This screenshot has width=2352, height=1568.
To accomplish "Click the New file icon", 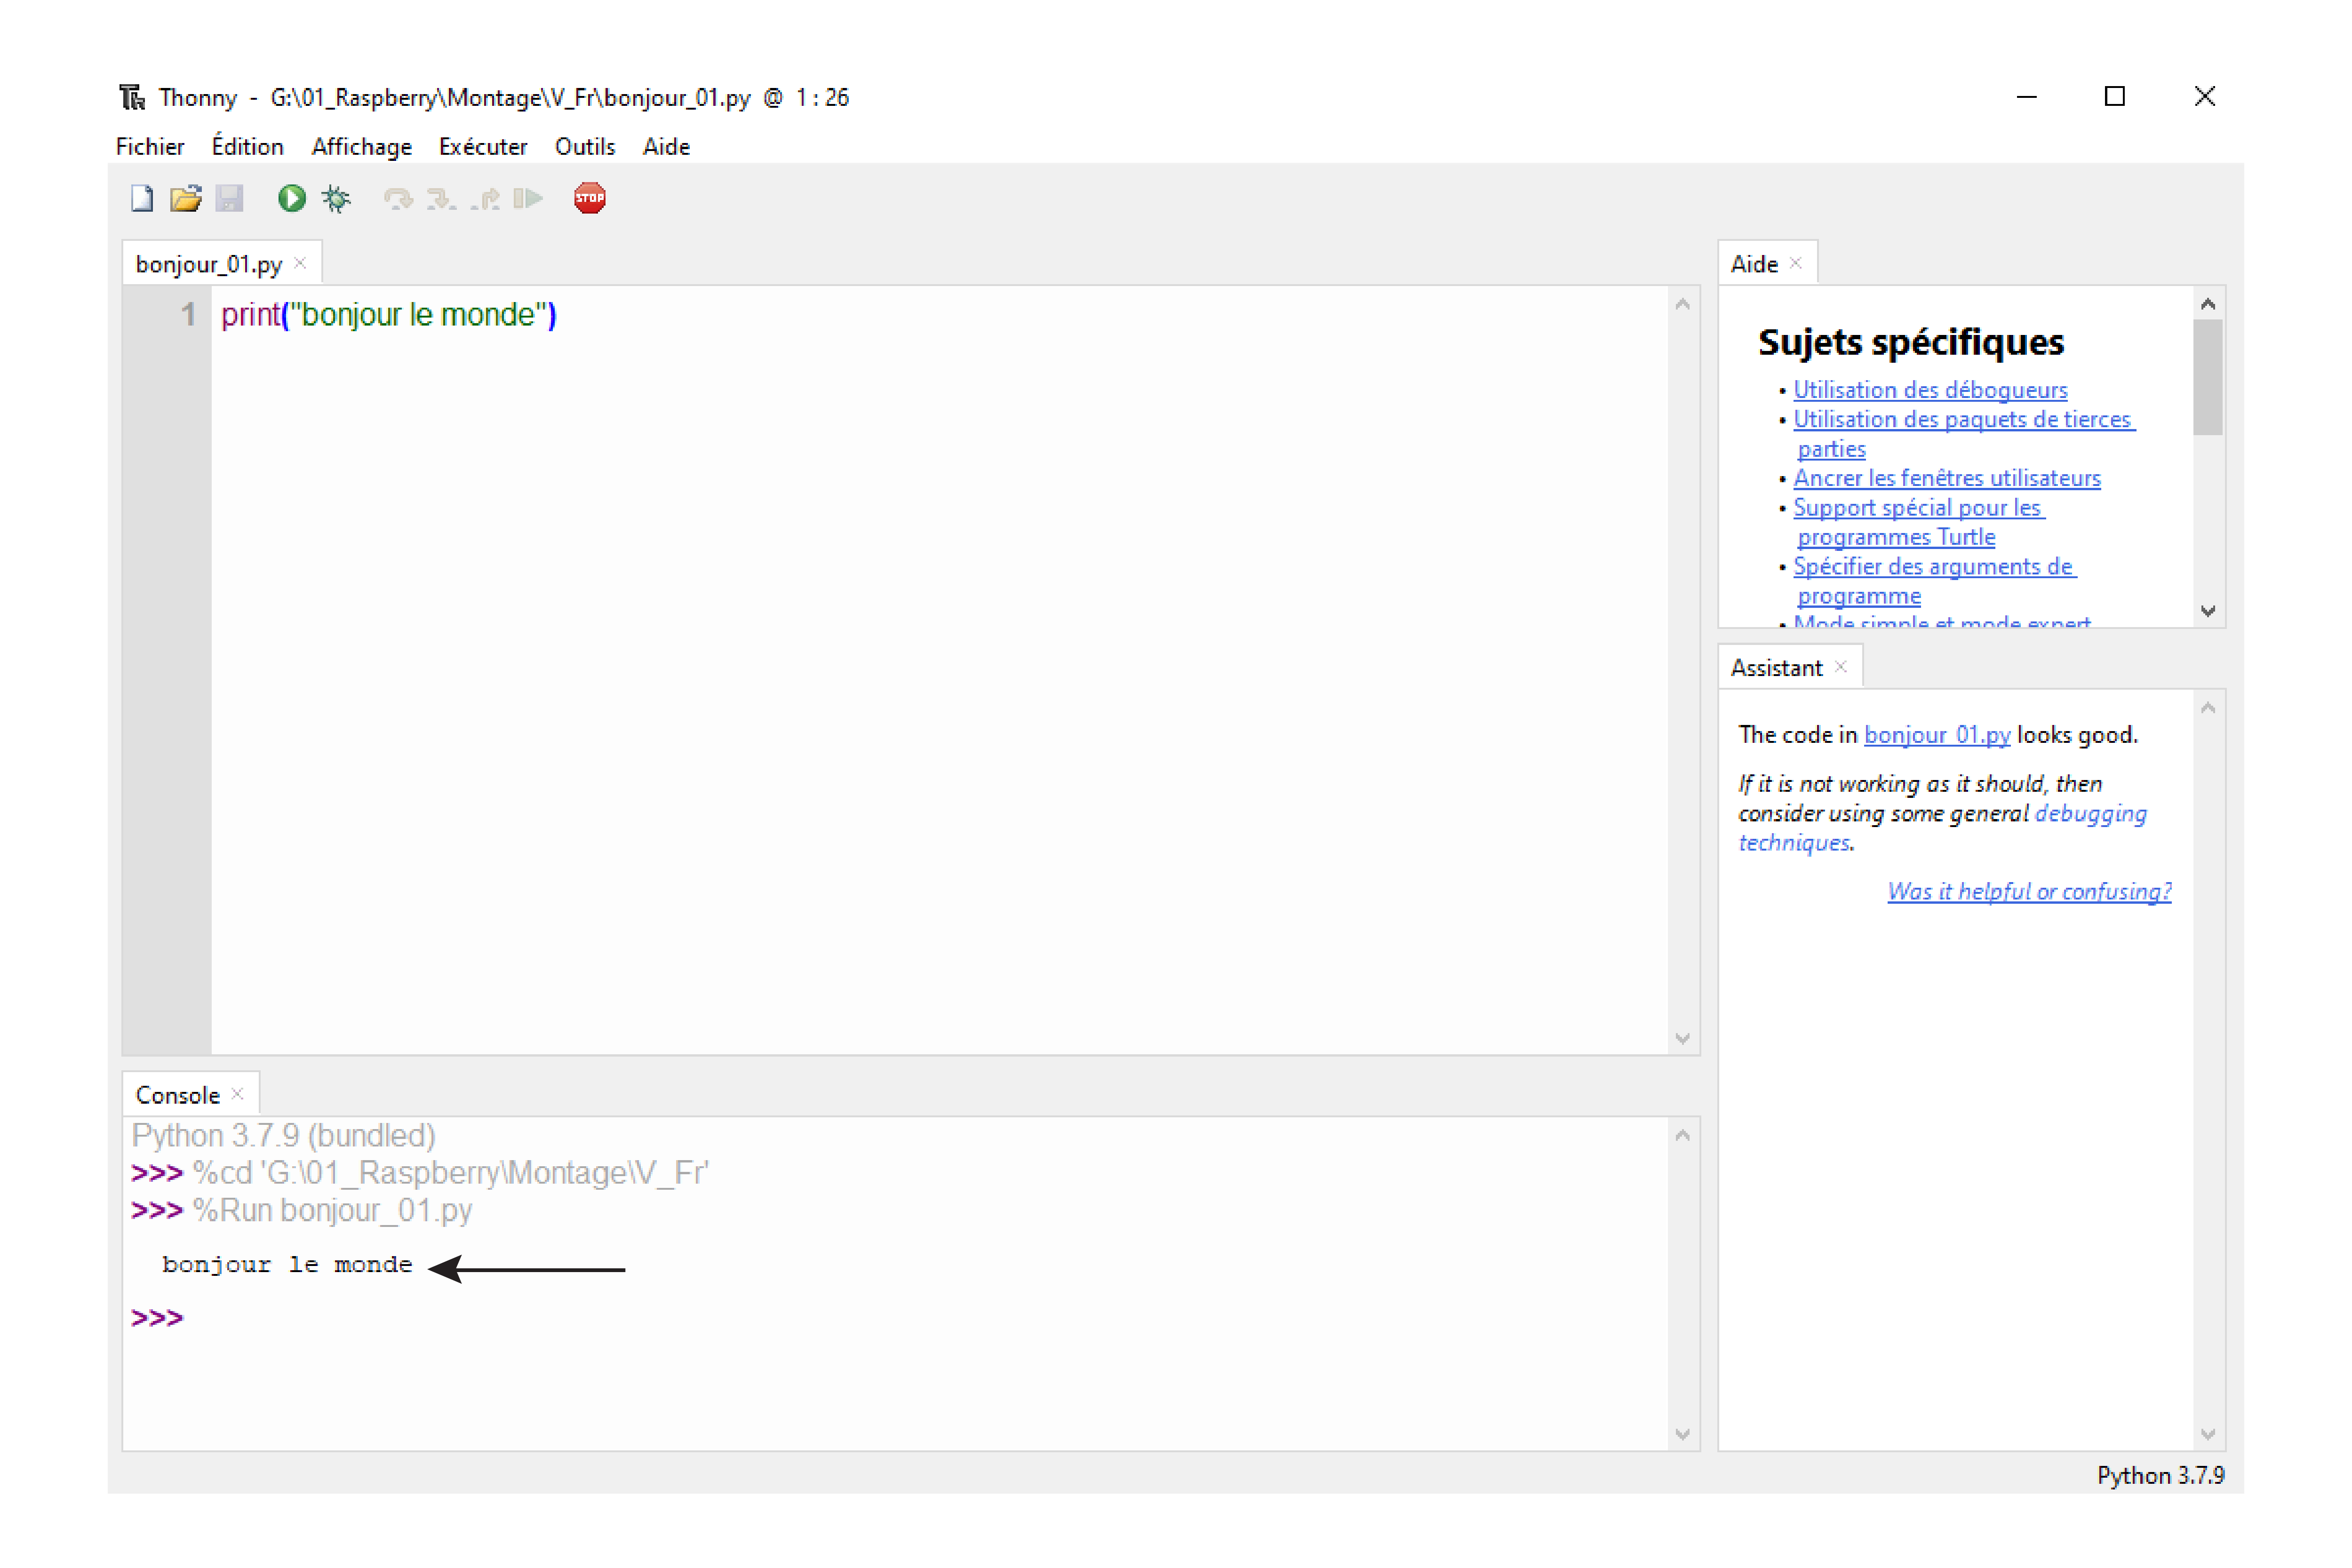I will click(x=142, y=198).
